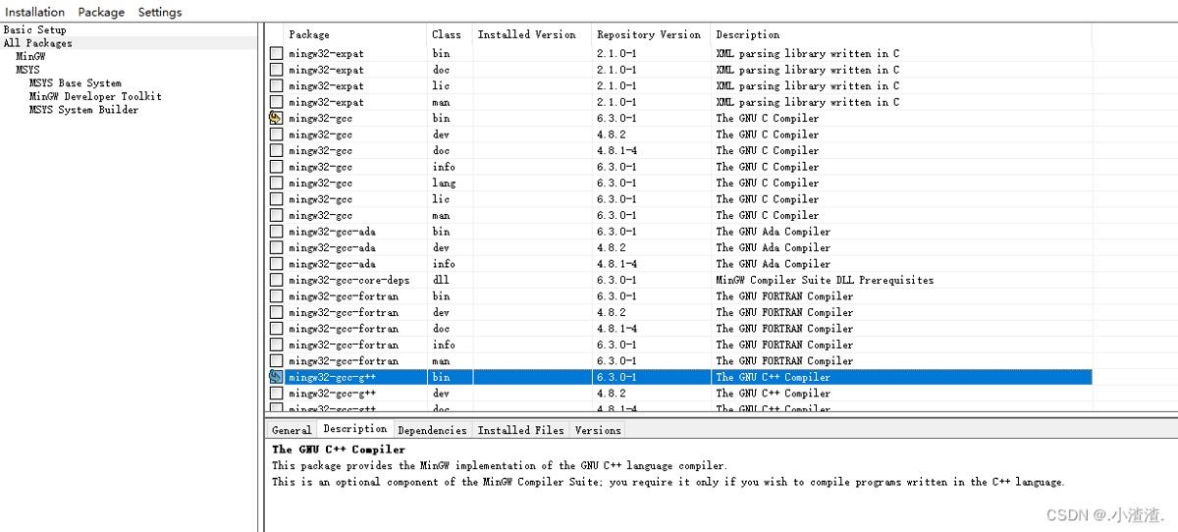The image size is (1178, 532).
Task: Select Basic Setup in the tree
Action: pos(35,30)
